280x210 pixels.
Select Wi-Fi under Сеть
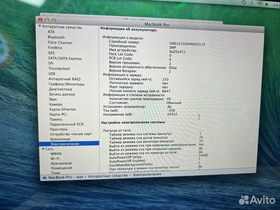pyautogui.click(x=55, y=158)
